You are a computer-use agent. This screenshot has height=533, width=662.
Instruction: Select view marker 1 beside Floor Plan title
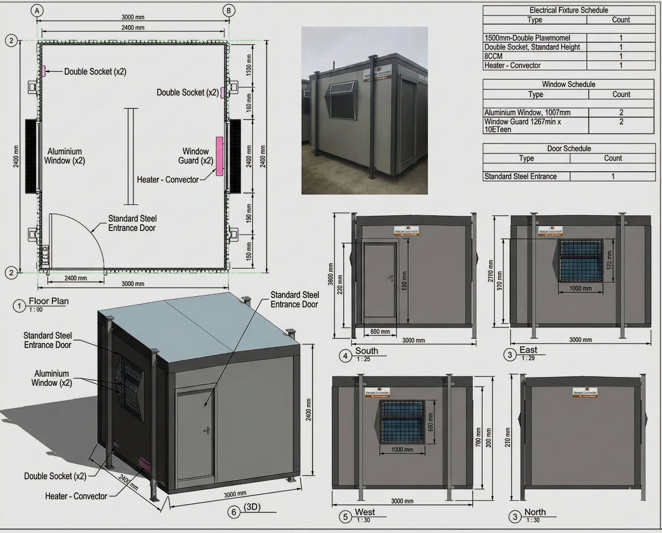pos(19,306)
